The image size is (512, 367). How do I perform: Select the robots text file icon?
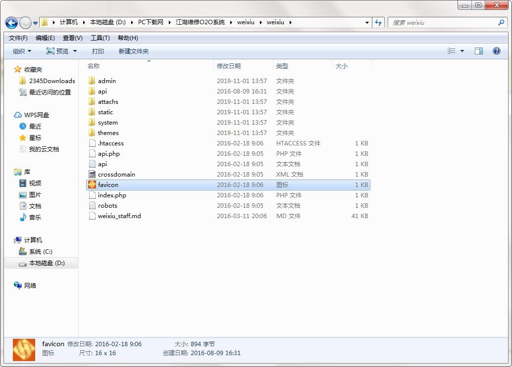tap(92, 206)
